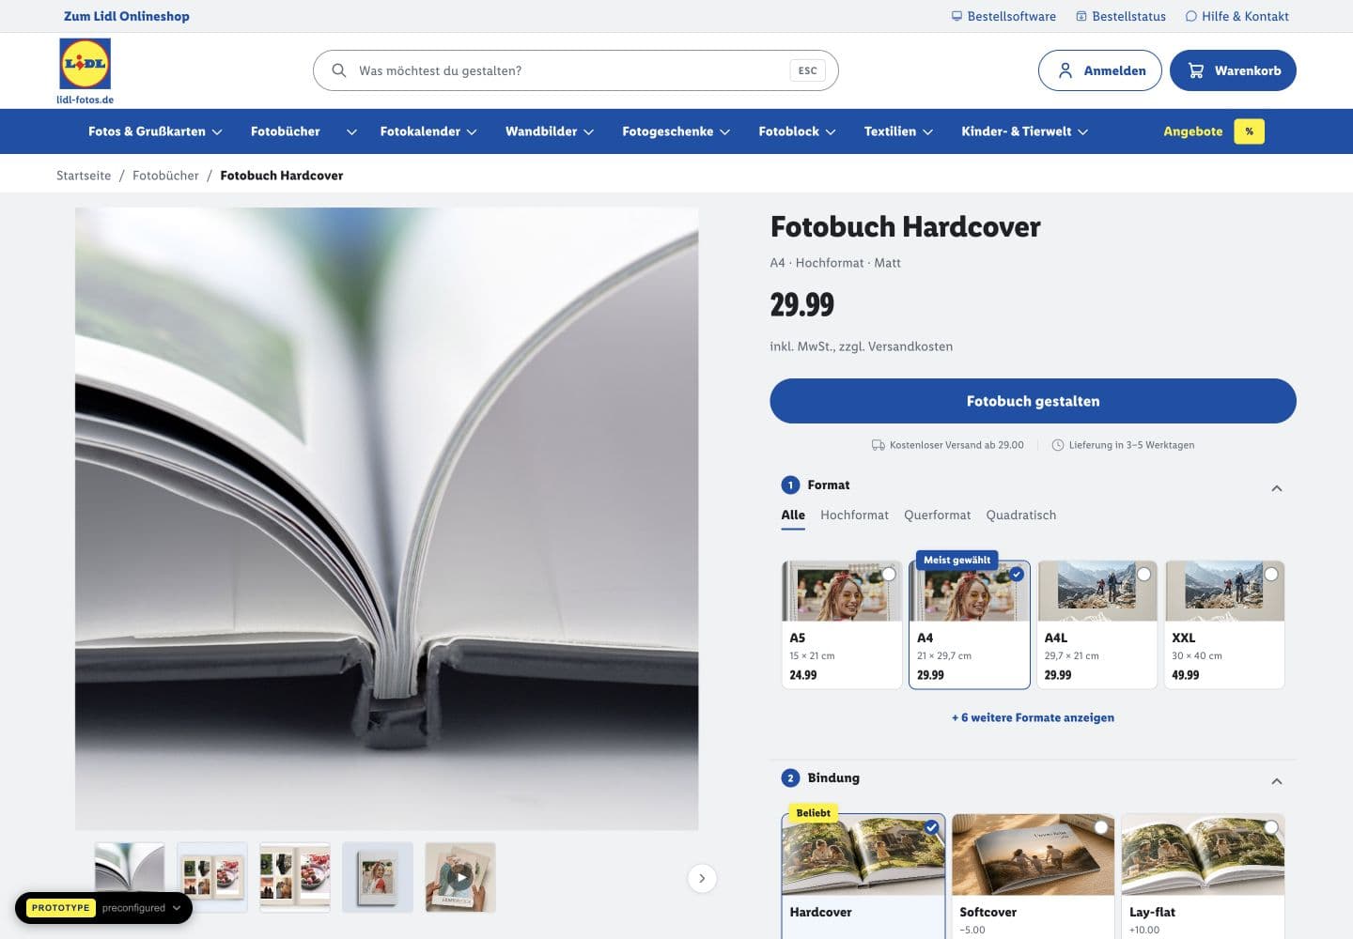
Task: Show 6 weitere Formate anzeigen
Action: [1033, 717]
